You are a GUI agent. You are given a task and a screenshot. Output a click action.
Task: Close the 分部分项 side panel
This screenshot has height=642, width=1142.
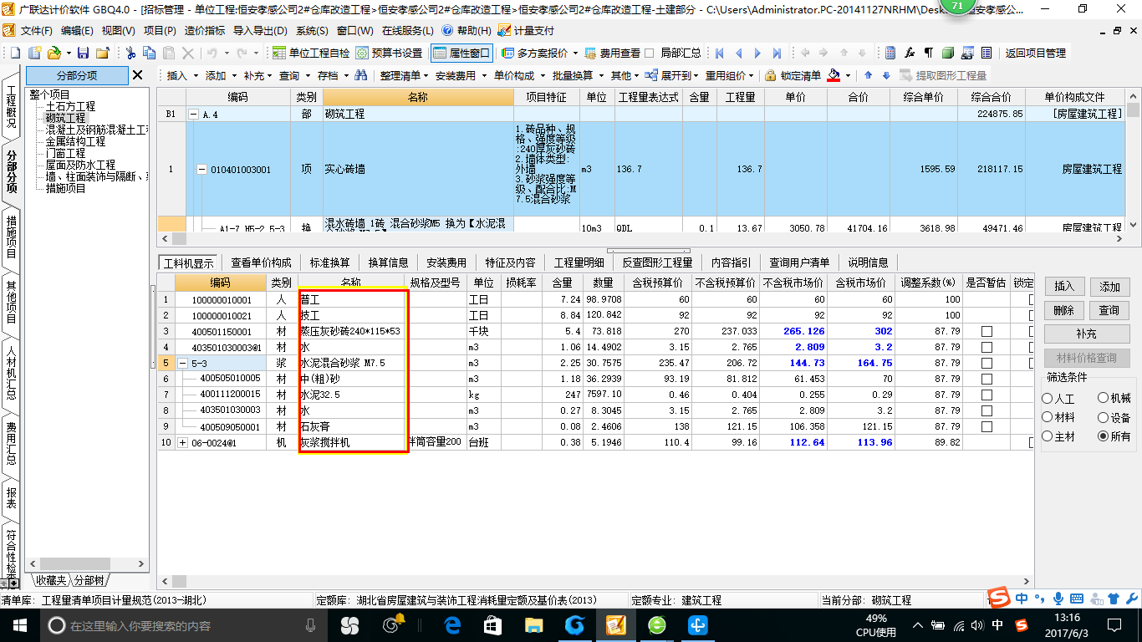138,75
